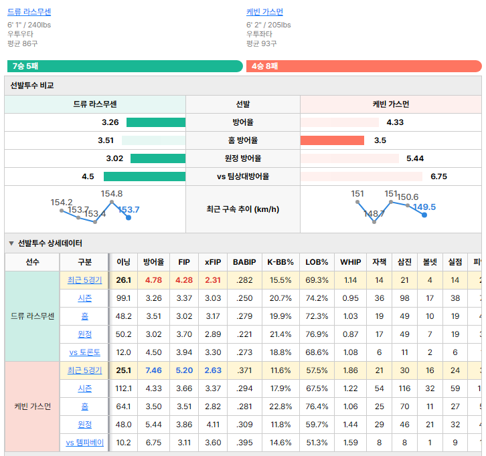Screen dimensions: 486x456
Task: Click the 구분 column header
Action: click(x=84, y=262)
